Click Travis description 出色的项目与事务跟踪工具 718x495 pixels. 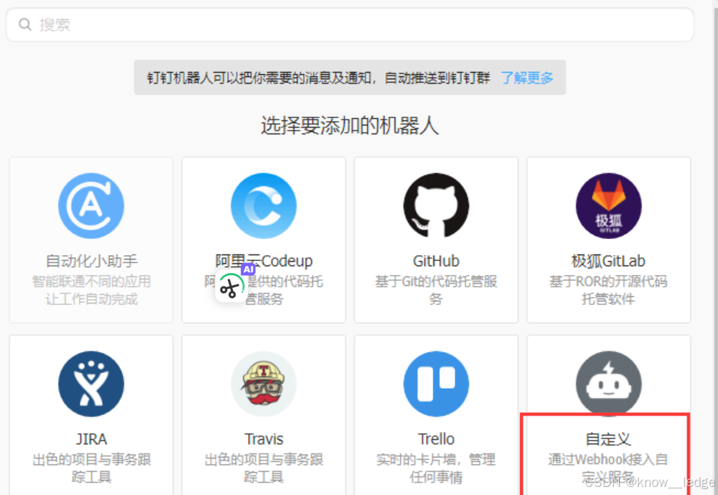tap(264, 468)
